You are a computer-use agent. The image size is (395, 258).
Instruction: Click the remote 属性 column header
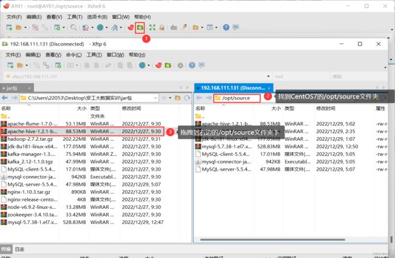380,109
